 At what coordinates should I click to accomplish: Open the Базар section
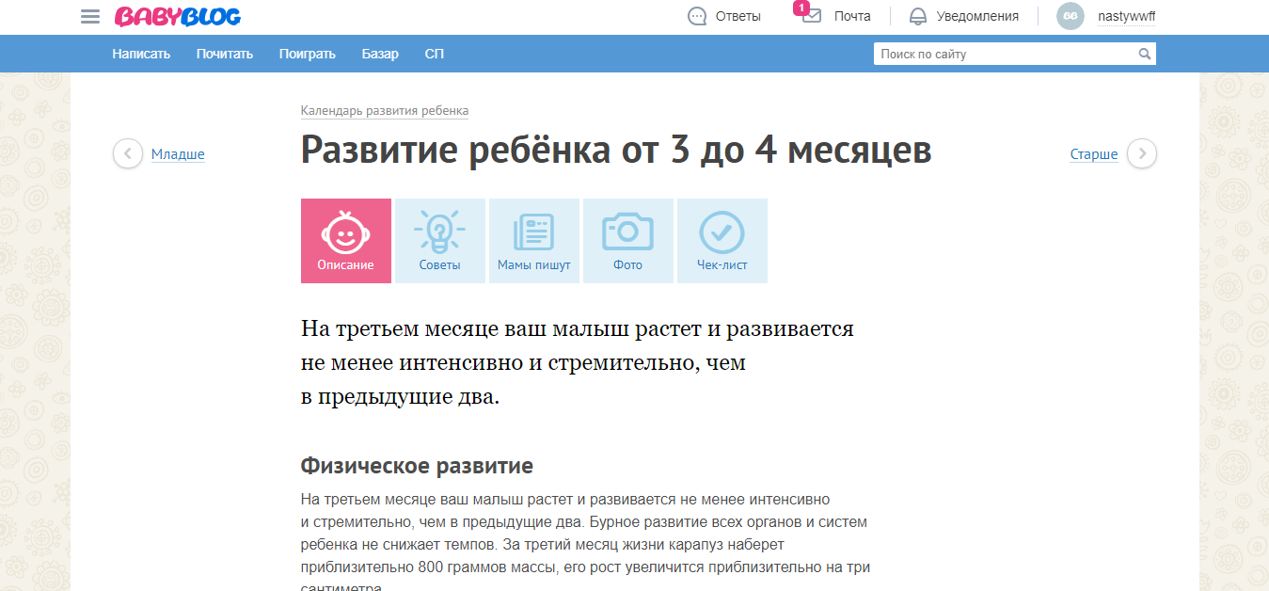380,54
